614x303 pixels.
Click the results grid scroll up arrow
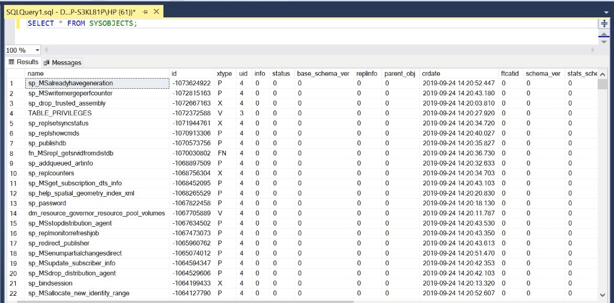602,74
